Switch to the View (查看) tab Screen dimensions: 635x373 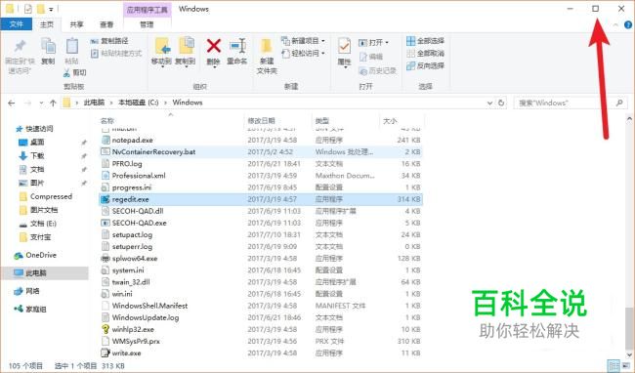click(x=106, y=24)
